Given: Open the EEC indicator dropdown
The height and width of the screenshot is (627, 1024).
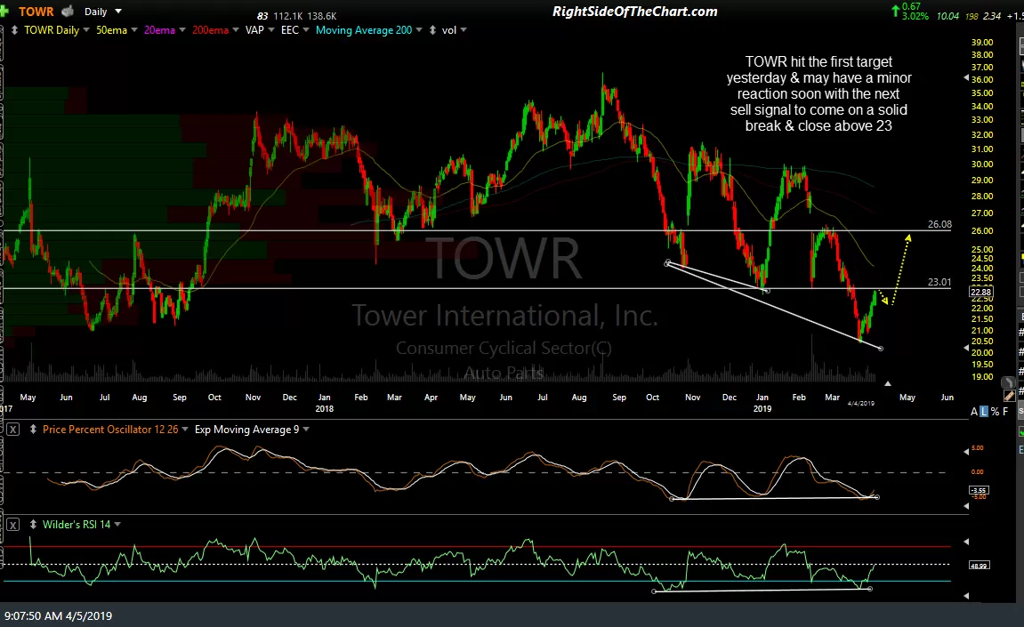Looking at the screenshot, I should [x=306, y=30].
